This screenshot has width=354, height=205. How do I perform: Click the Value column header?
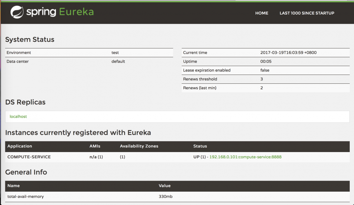[165, 186]
